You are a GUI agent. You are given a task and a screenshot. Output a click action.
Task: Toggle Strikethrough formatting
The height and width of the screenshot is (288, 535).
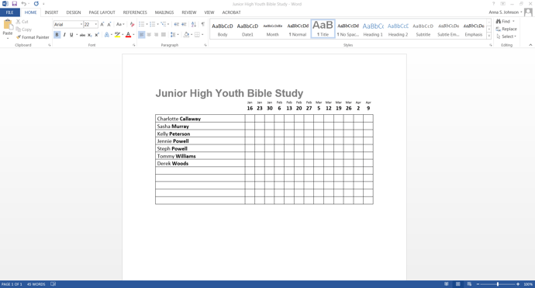coord(82,34)
